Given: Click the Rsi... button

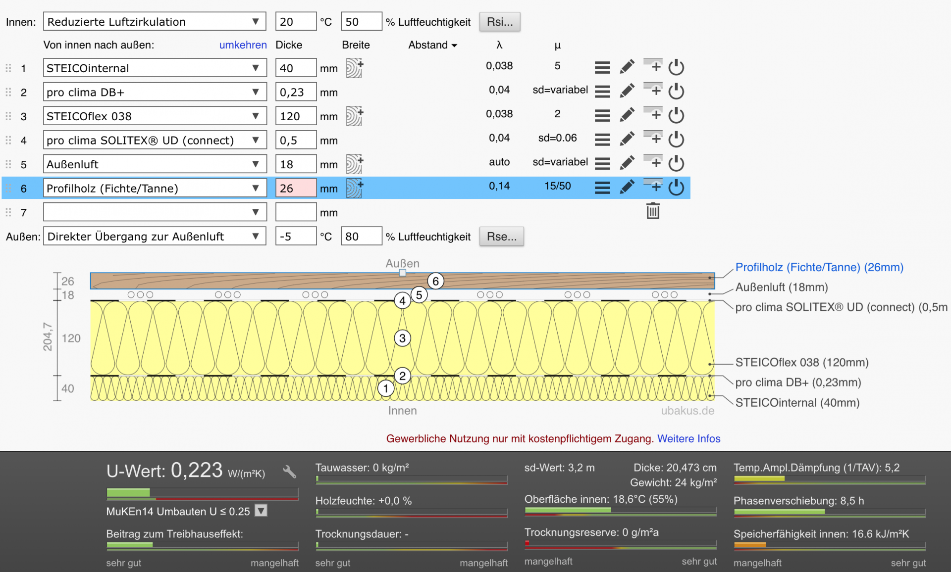Looking at the screenshot, I should (500, 22).
